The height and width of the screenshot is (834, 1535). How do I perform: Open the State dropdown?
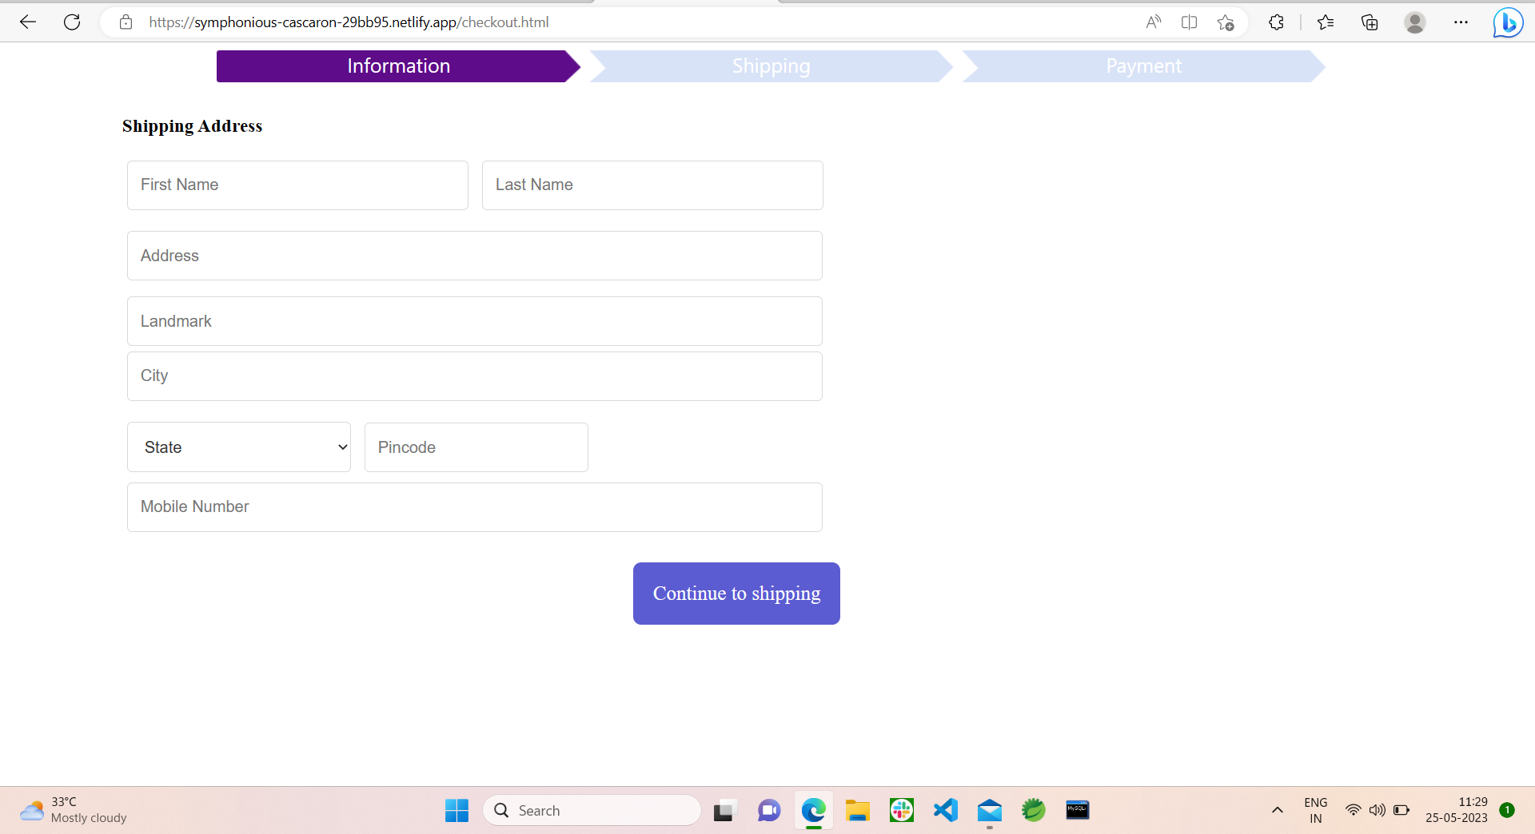[x=238, y=447]
